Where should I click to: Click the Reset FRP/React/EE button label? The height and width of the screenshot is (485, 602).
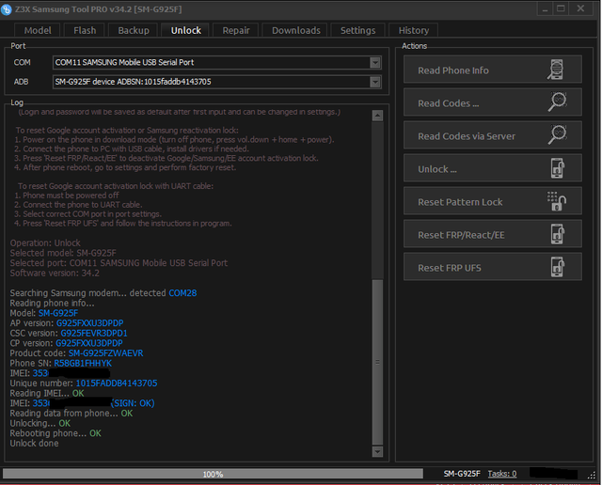[x=461, y=235]
